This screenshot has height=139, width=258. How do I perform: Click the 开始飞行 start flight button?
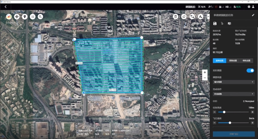click(233, 134)
